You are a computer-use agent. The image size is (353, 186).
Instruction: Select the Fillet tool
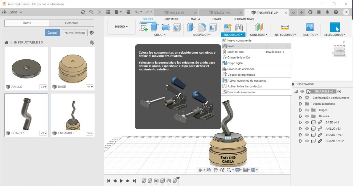click(202, 27)
